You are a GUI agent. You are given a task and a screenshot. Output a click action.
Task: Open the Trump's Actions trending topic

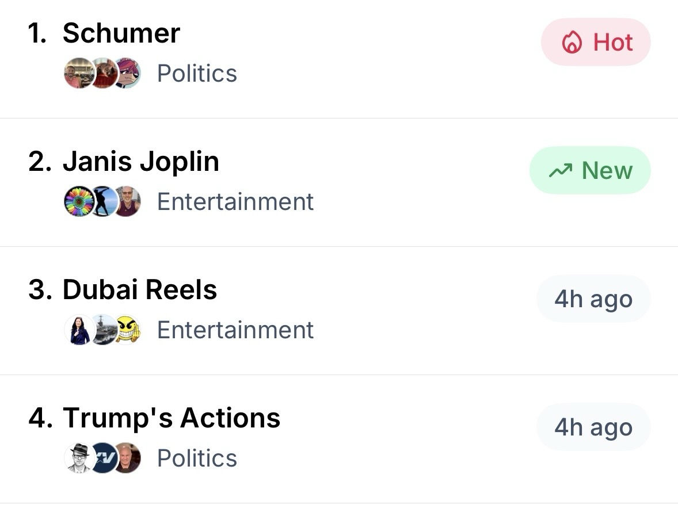(172, 418)
